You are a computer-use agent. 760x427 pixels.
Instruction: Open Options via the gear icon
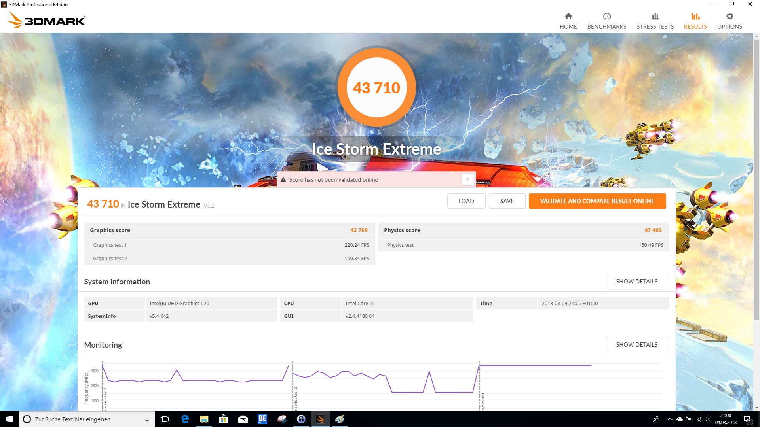[x=729, y=17]
